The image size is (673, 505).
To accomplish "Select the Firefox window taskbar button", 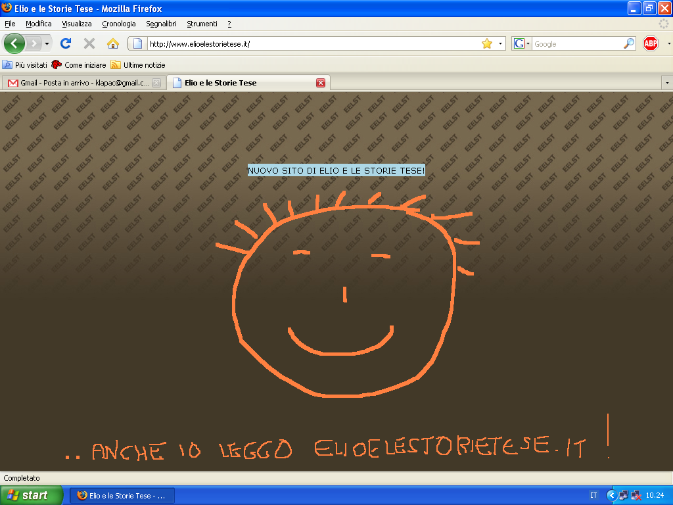I will 122,496.
